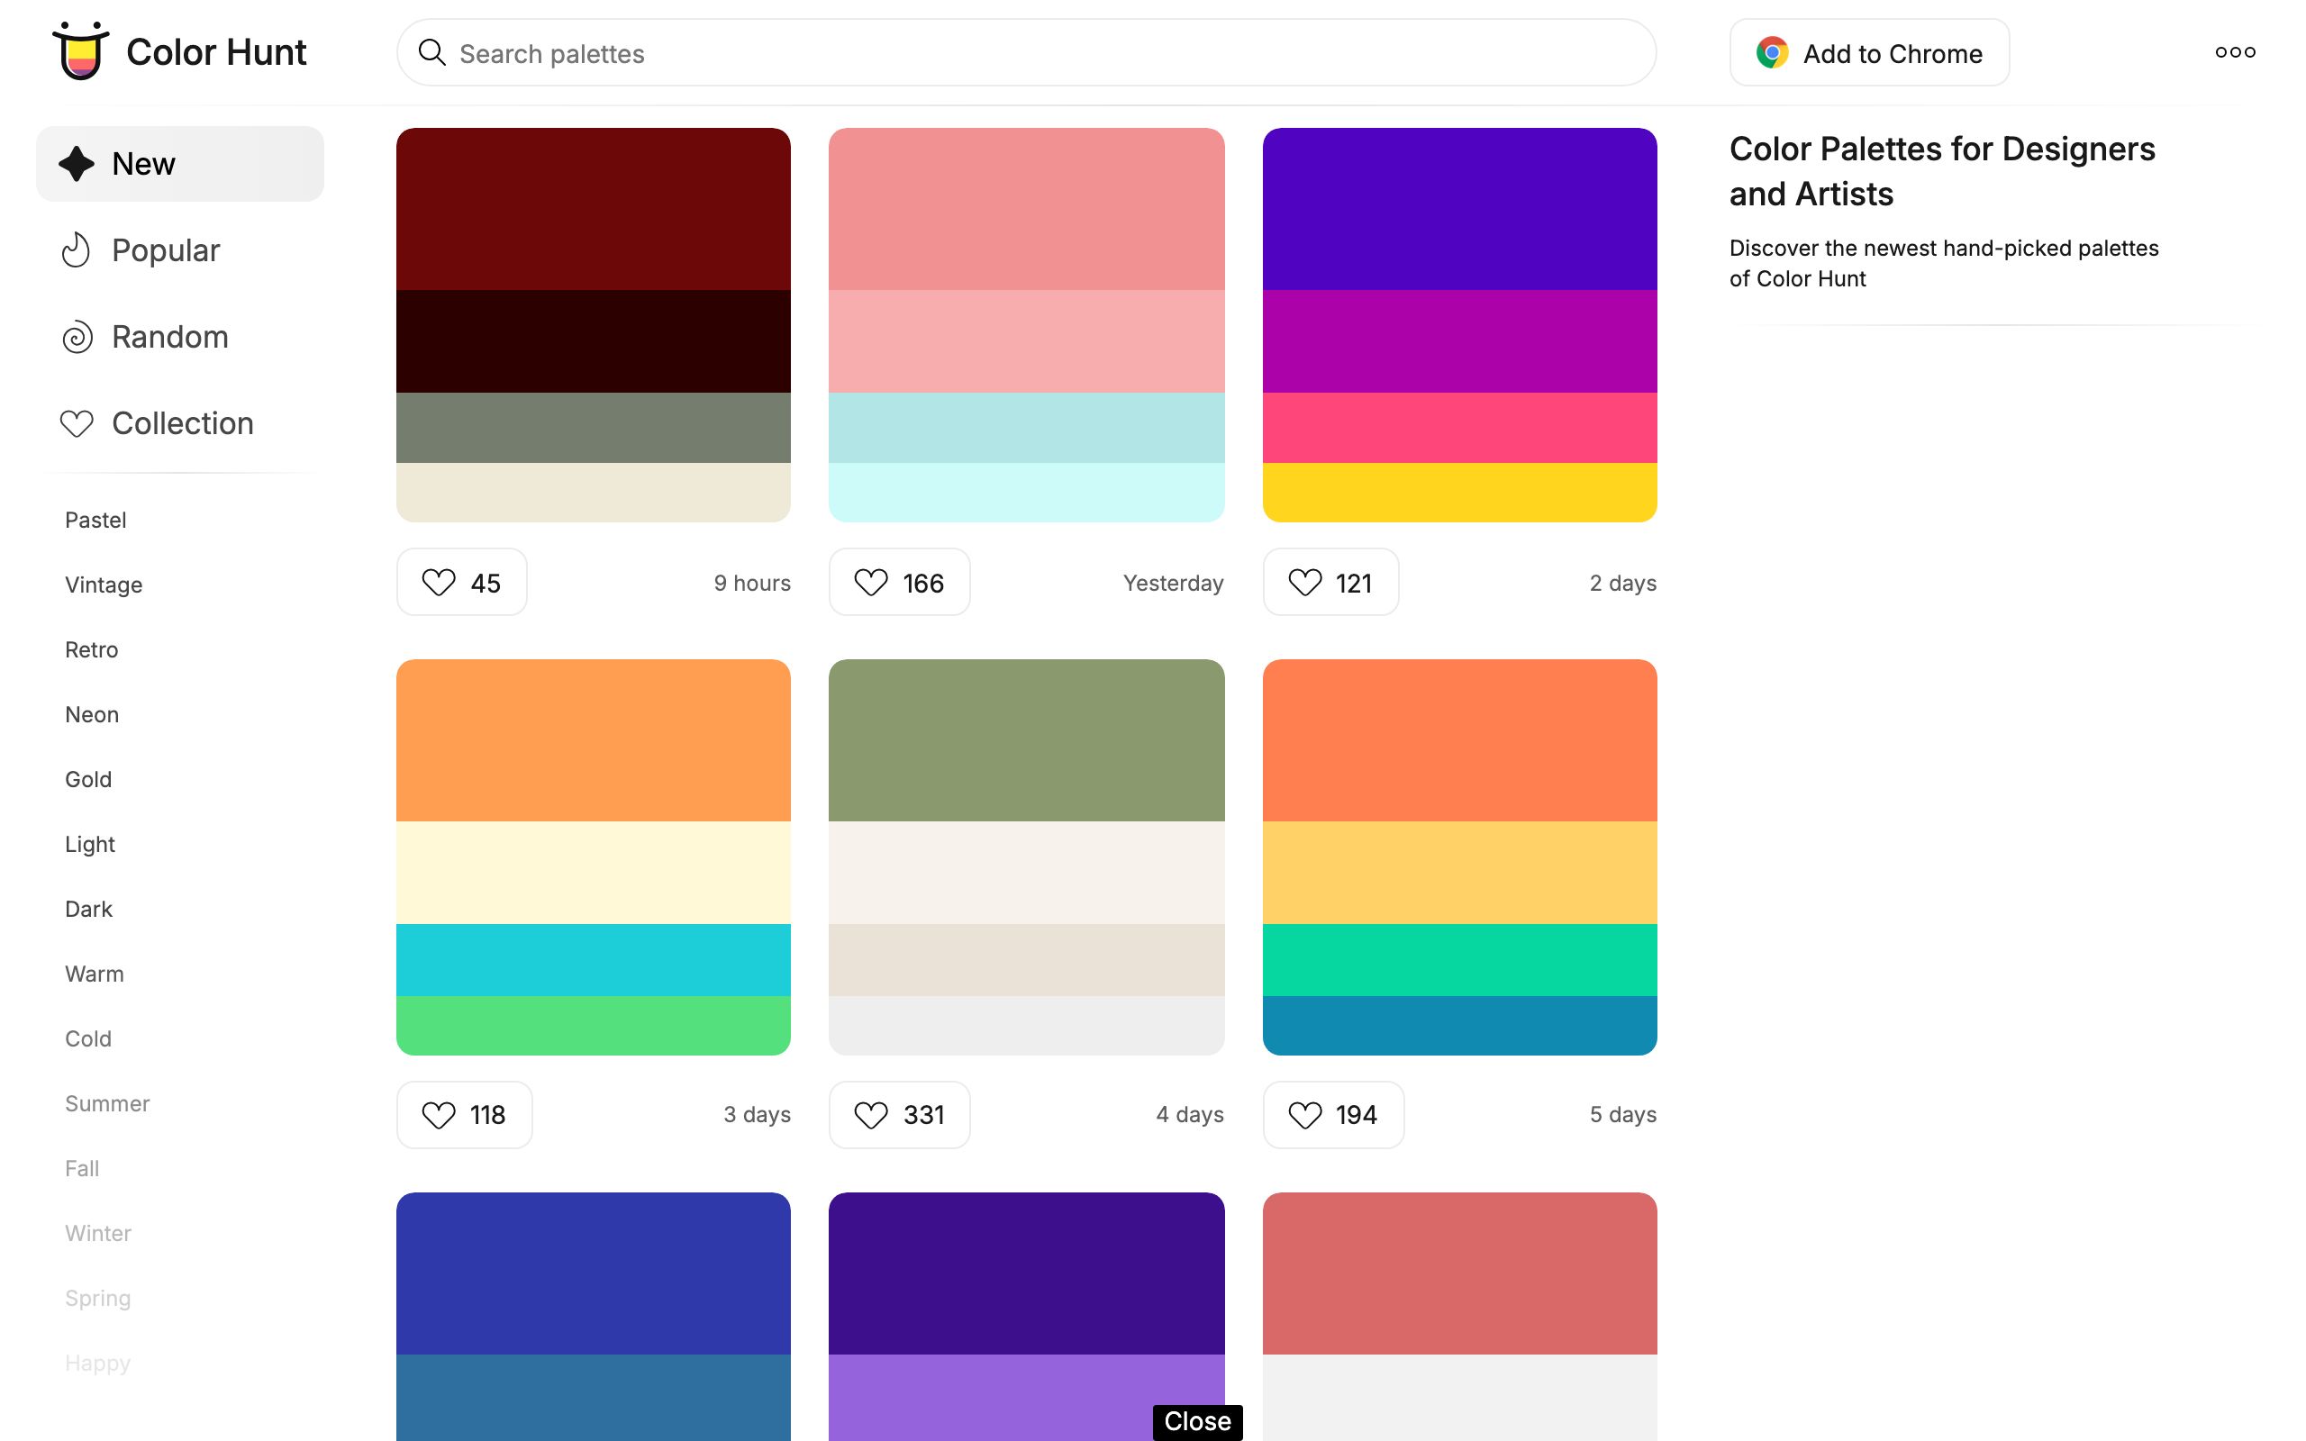
Task: Click the Color Hunt logo icon
Action: coord(80,50)
